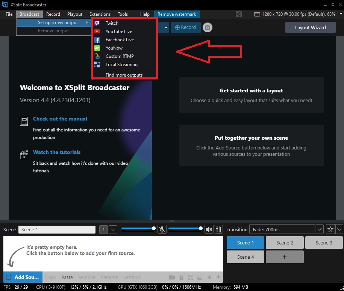
Task: Open Find more outputs entry
Action: (124, 75)
